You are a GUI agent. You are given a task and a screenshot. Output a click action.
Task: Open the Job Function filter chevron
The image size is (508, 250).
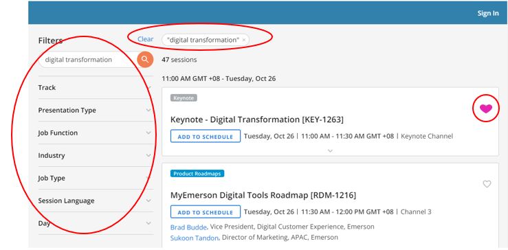coord(148,133)
